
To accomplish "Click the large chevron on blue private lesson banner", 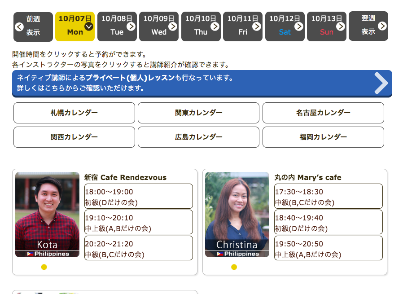I will click(381, 83).
